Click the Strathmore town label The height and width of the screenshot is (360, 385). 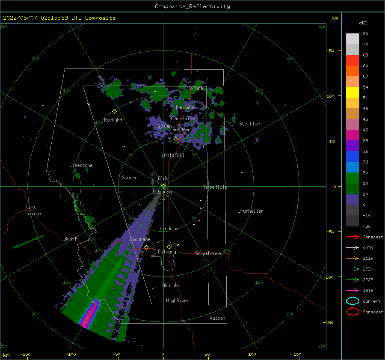pos(208,253)
